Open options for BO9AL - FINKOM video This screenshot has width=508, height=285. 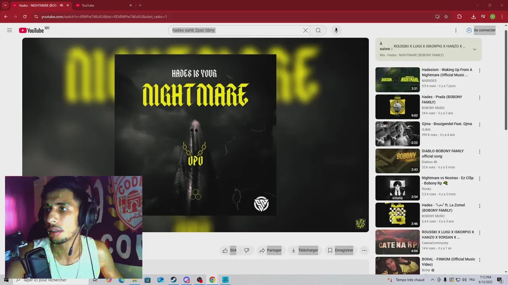point(479,260)
